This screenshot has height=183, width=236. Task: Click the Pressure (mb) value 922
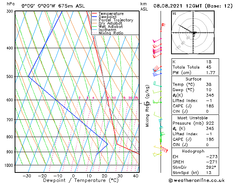point(210,123)
